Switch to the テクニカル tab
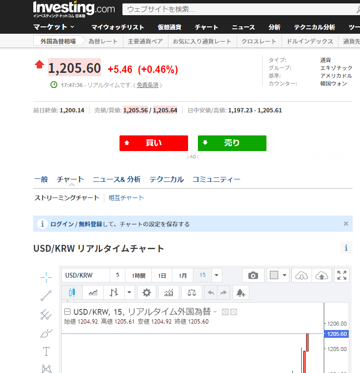 point(167,179)
